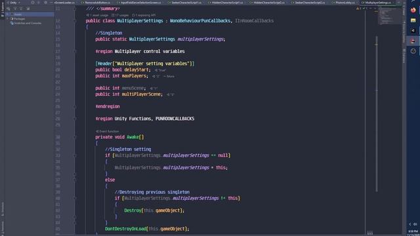The width and height of the screenshot is (420, 236).
Task: Open the HiddenCharacterScript1.cs tab
Action: (x=227, y=3)
